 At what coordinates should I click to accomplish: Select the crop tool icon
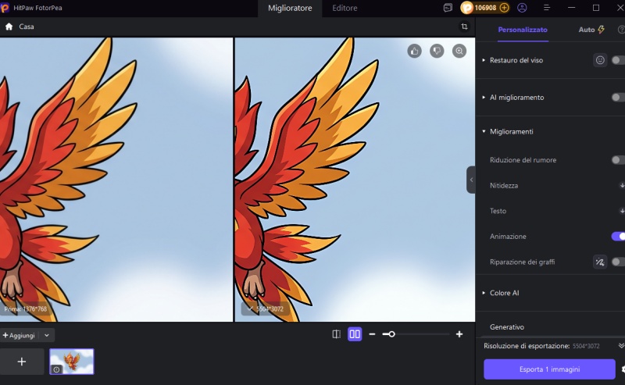[464, 27]
